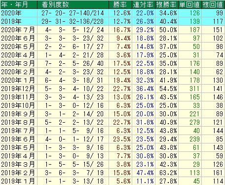Select the 2019年9月 row label
This screenshot has width=225, height=185.
click(18, 114)
